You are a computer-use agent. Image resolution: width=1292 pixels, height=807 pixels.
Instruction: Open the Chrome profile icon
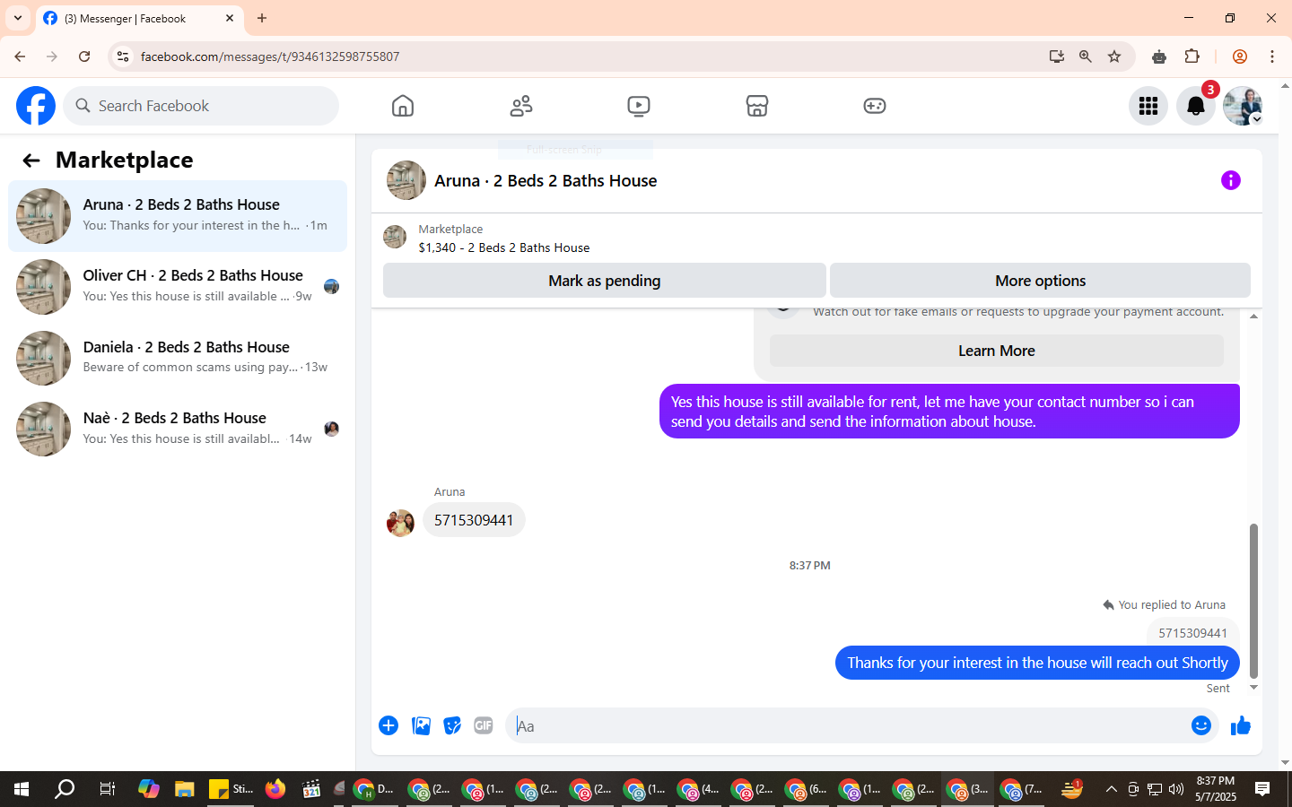click(x=1240, y=56)
